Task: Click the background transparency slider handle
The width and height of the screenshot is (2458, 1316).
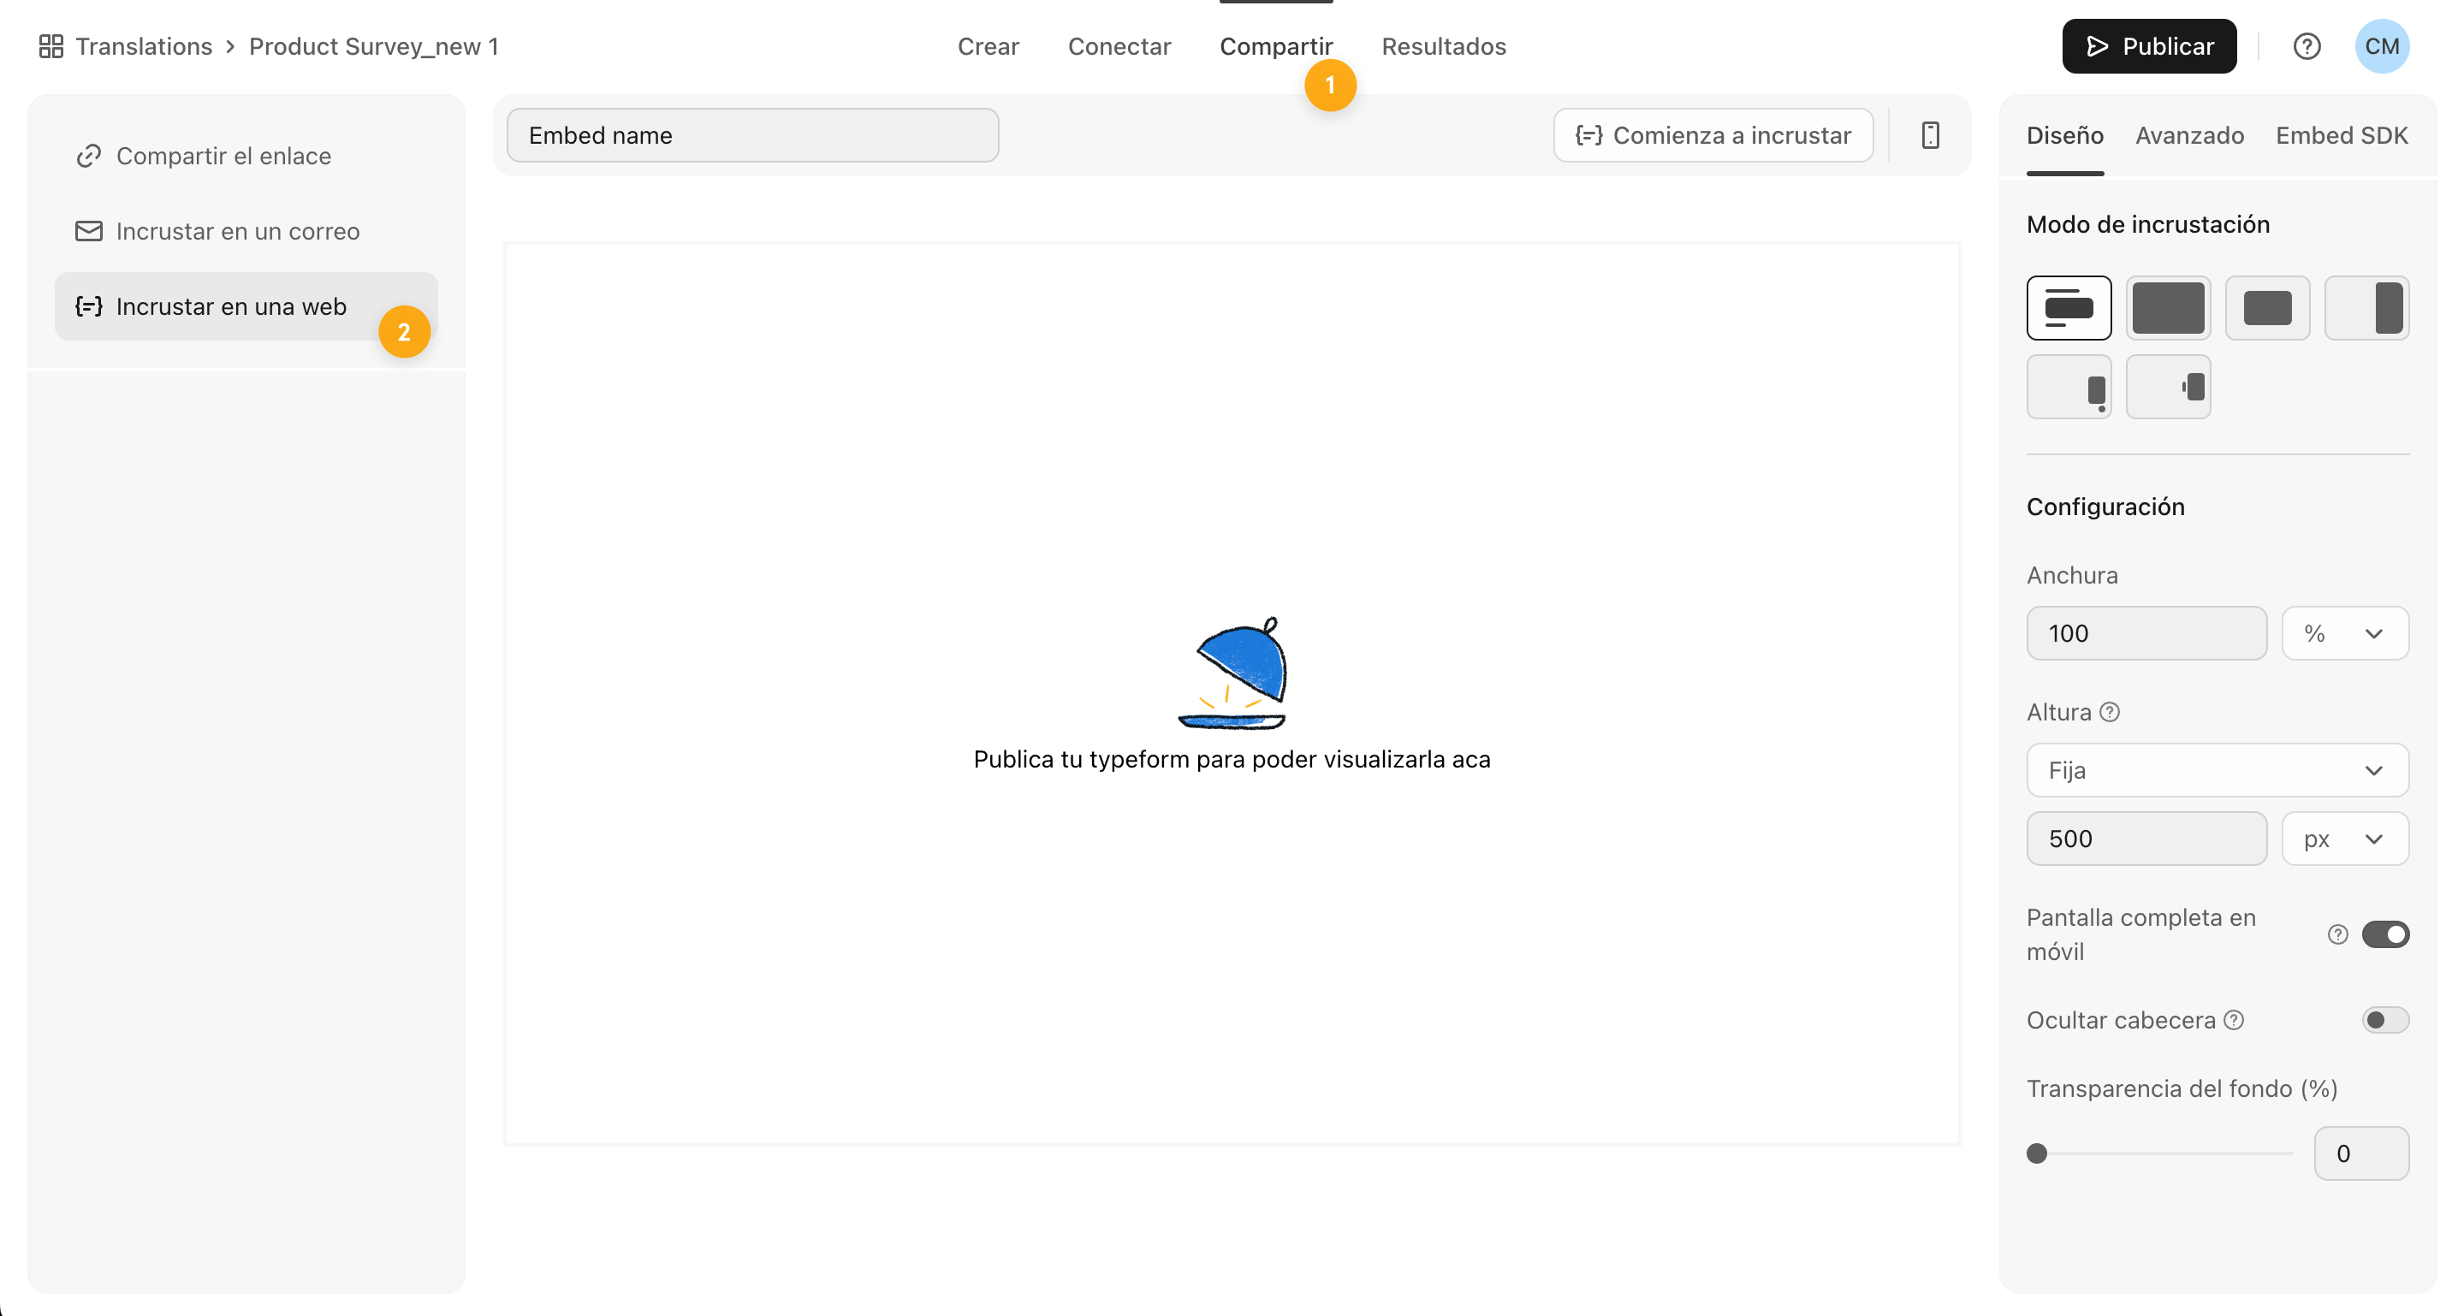Action: coord(2037,1153)
